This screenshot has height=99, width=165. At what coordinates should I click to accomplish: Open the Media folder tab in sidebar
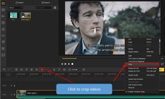click(x=3, y=3)
